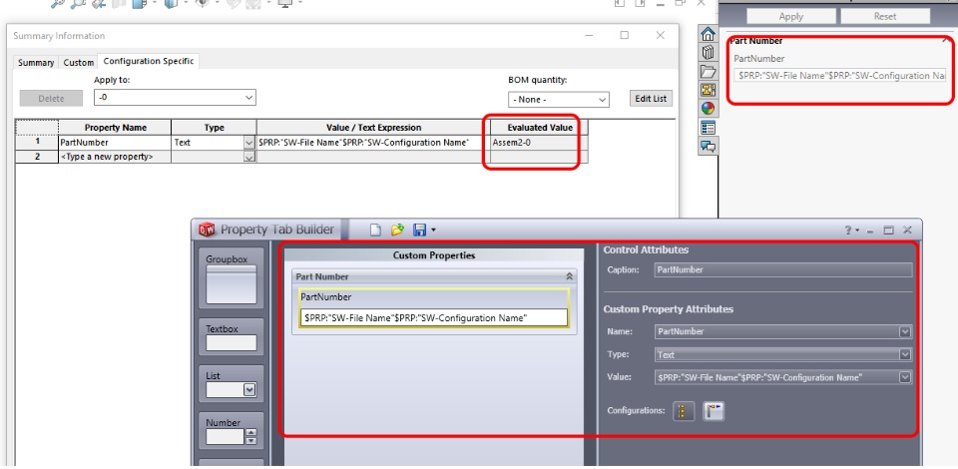Click the Part Number groupbox title in builder
The height and width of the screenshot is (469, 958).
322,276
